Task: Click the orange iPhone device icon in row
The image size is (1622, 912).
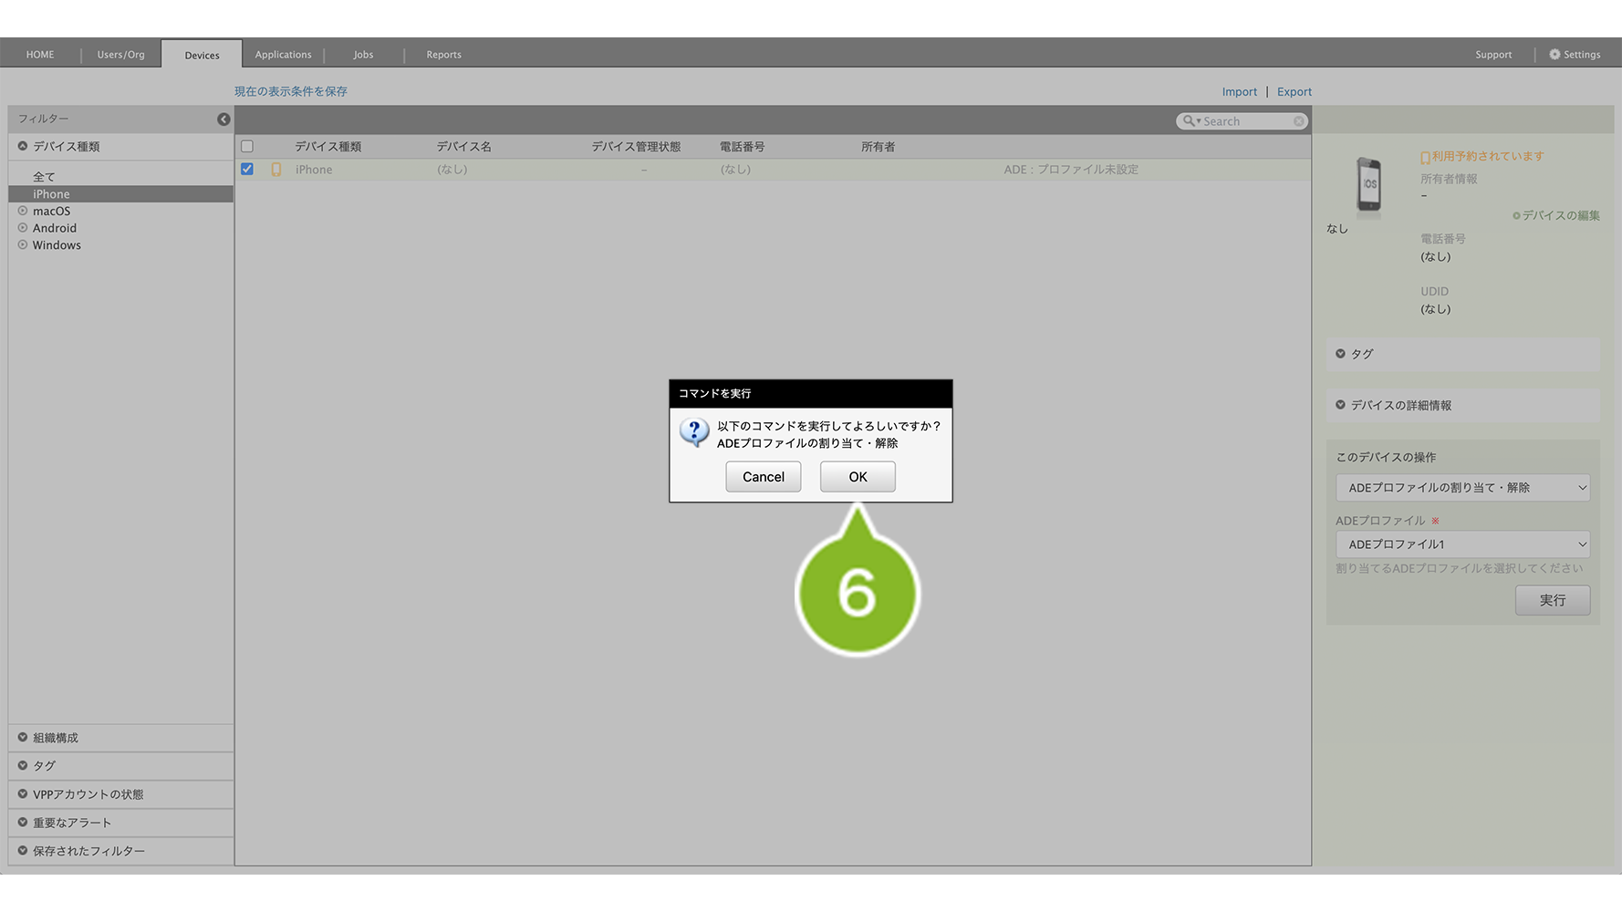Action: click(276, 170)
